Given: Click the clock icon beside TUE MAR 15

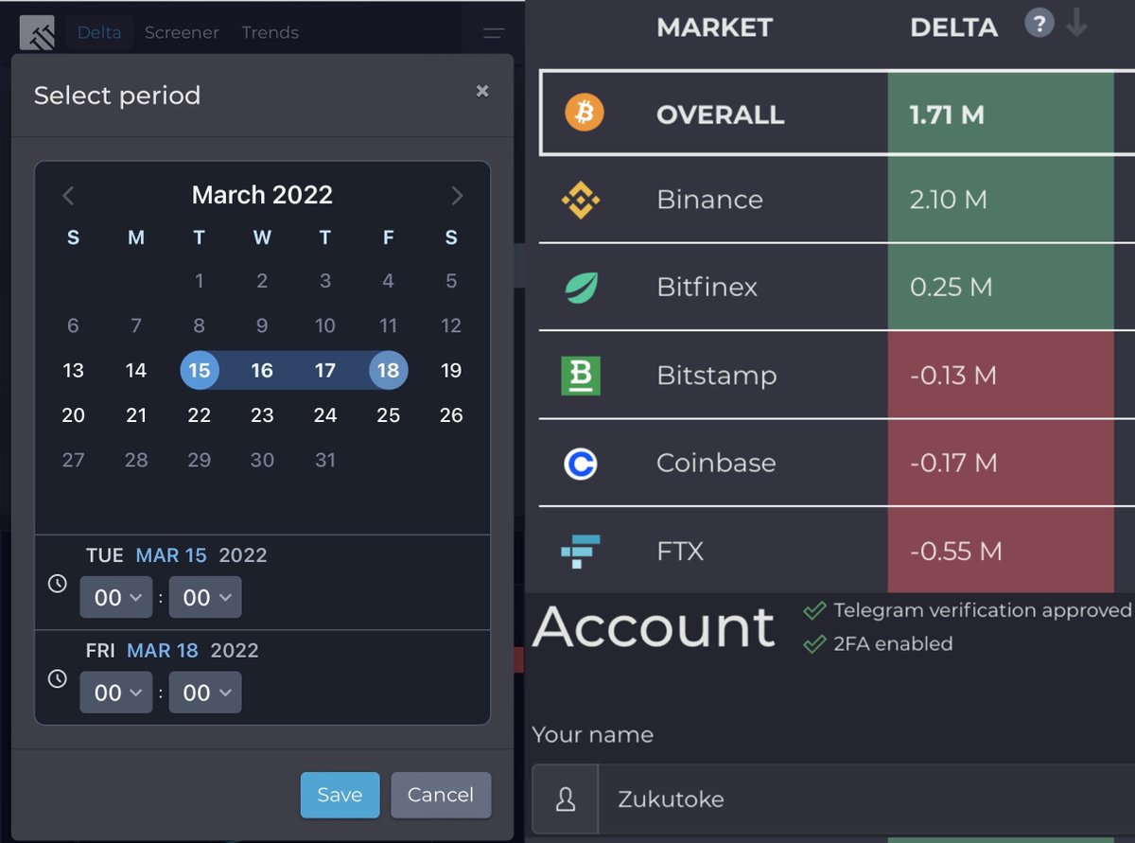Looking at the screenshot, I should tap(58, 584).
